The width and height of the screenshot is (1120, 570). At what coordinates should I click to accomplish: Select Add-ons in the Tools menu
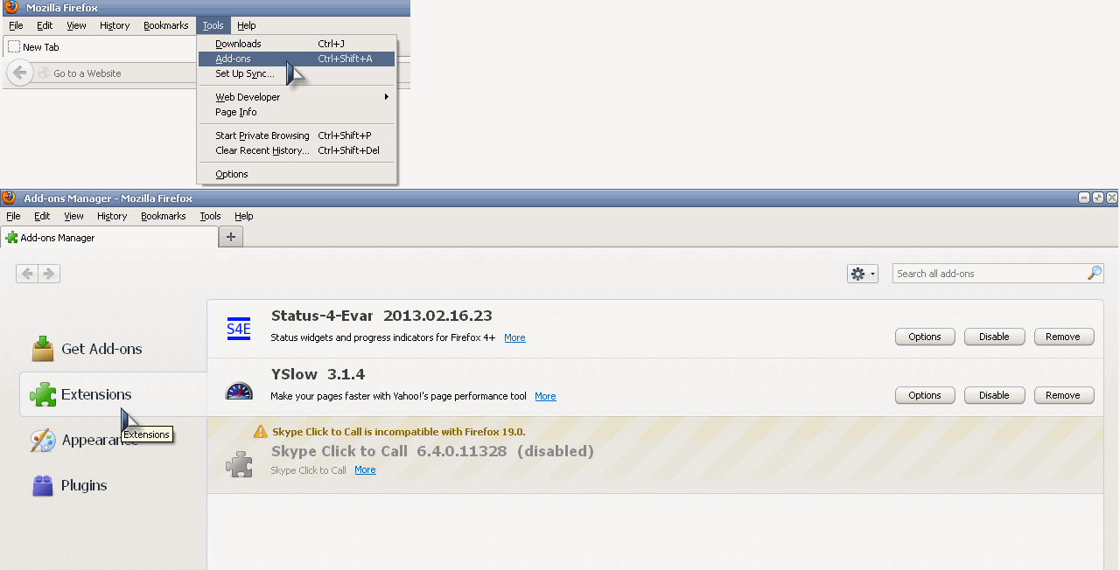coord(297,59)
